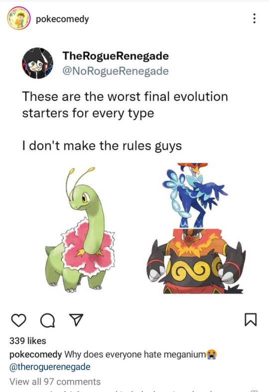Click the 'I don't make the rules guys' text
This screenshot has height=392, width=269.
102,146
